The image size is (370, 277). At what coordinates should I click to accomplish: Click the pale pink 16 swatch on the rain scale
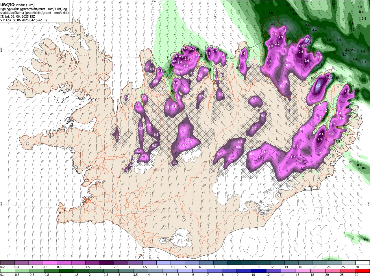point(304,271)
